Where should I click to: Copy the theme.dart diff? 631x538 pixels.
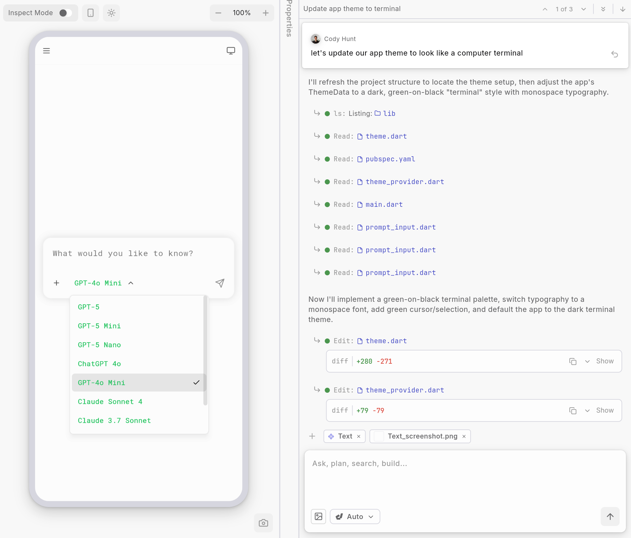click(573, 361)
